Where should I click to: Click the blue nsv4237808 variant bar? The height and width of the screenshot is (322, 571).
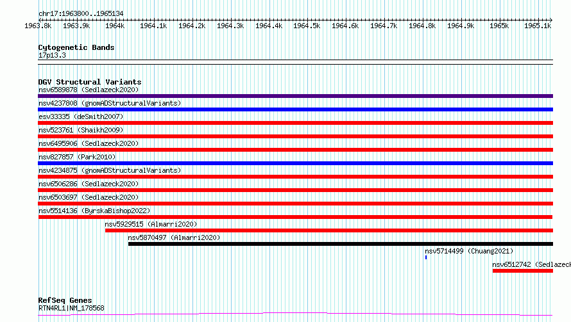point(295,109)
